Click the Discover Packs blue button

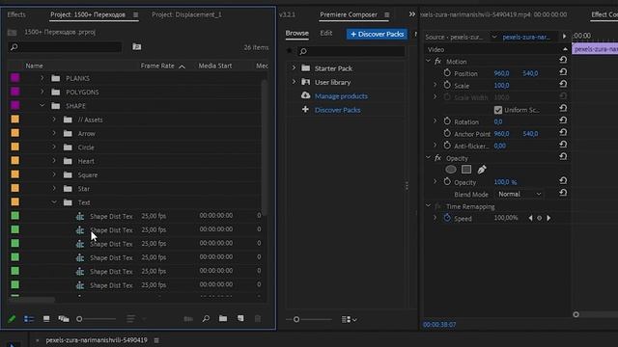pos(378,35)
